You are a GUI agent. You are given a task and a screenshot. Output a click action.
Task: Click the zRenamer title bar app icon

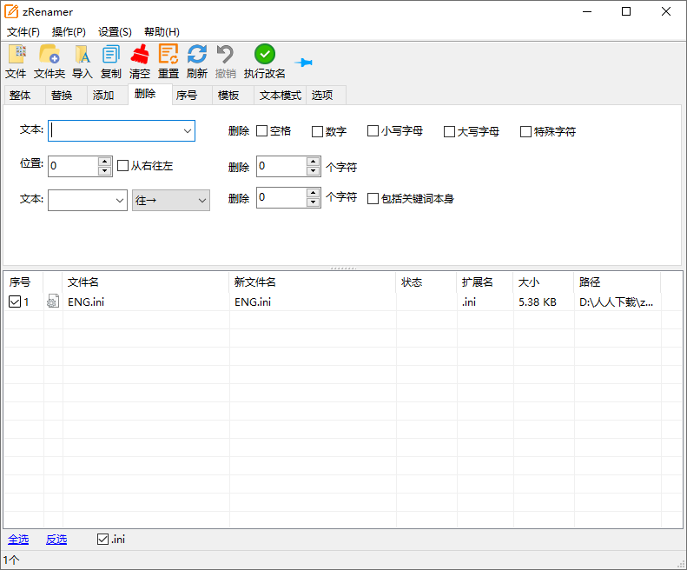point(11,11)
